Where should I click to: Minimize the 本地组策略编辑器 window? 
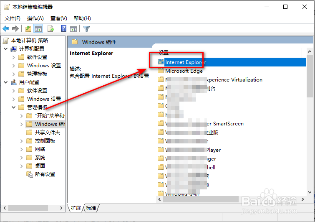tap(267, 7)
